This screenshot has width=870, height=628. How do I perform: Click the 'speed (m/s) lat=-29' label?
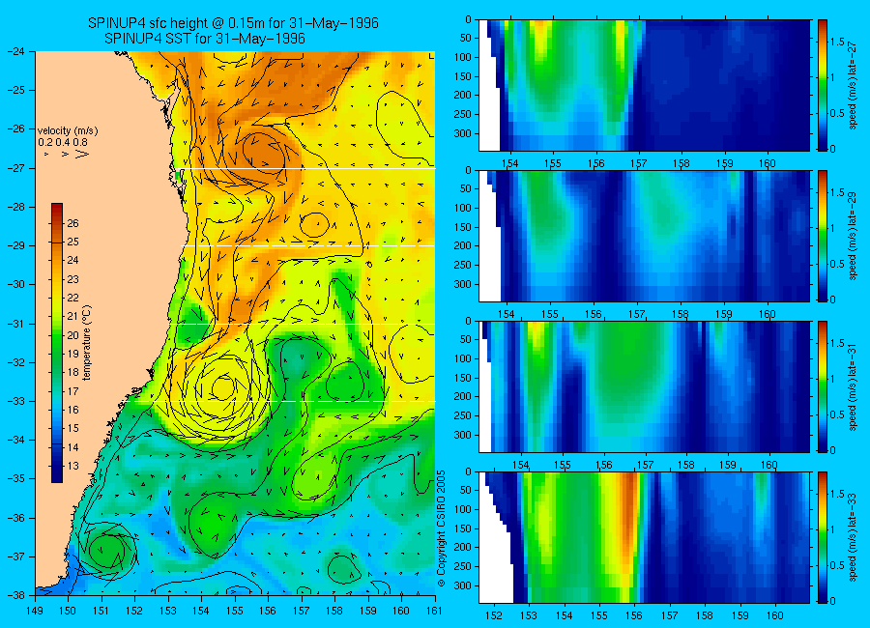(x=854, y=236)
